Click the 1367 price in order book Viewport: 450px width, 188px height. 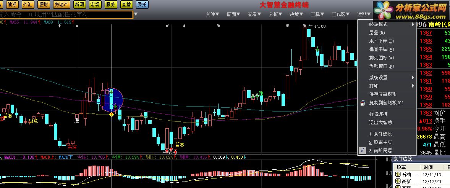tap(426, 33)
